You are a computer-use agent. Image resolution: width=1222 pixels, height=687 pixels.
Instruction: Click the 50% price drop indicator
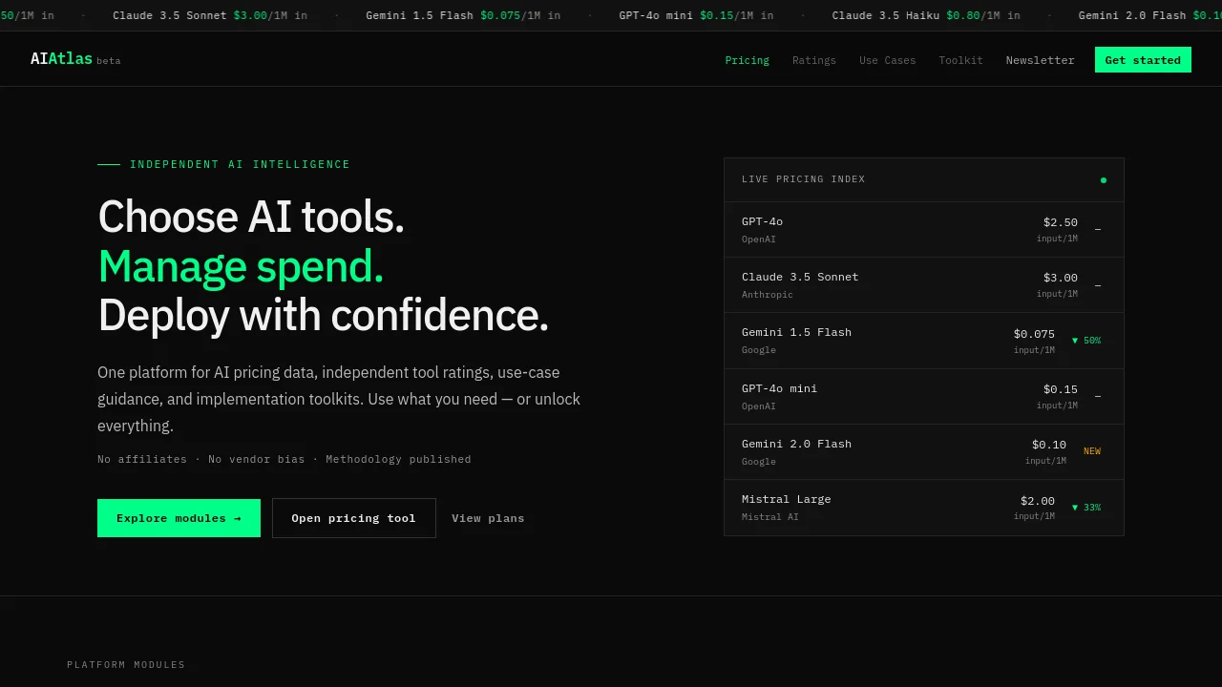(x=1086, y=341)
